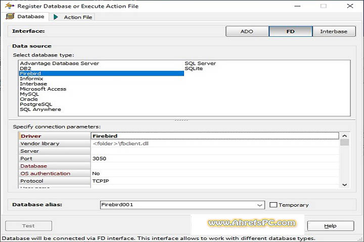364x242 pixels.
Task: Switch to the Action File tab
Action: pos(72,17)
